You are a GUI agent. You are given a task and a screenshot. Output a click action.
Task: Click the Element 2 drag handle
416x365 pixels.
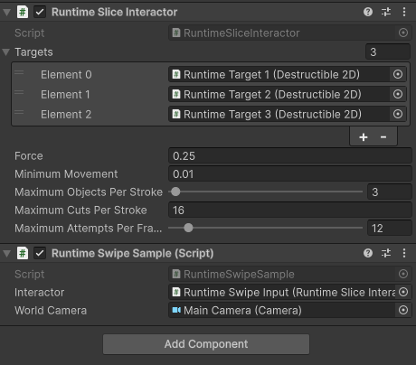click(19, 112)
